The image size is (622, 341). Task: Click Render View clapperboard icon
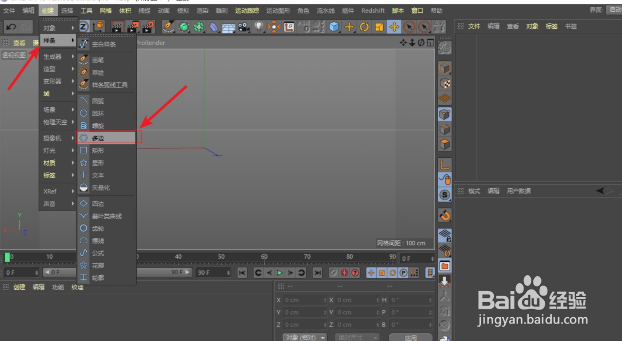coord(117,26)
